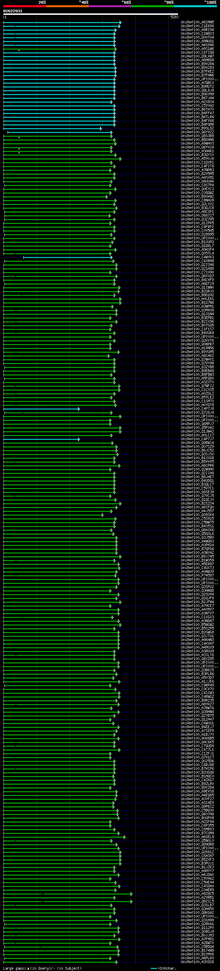Click the UniRef100_A3X926 label
Screen dimensions: 220x971
click(197, 962)
